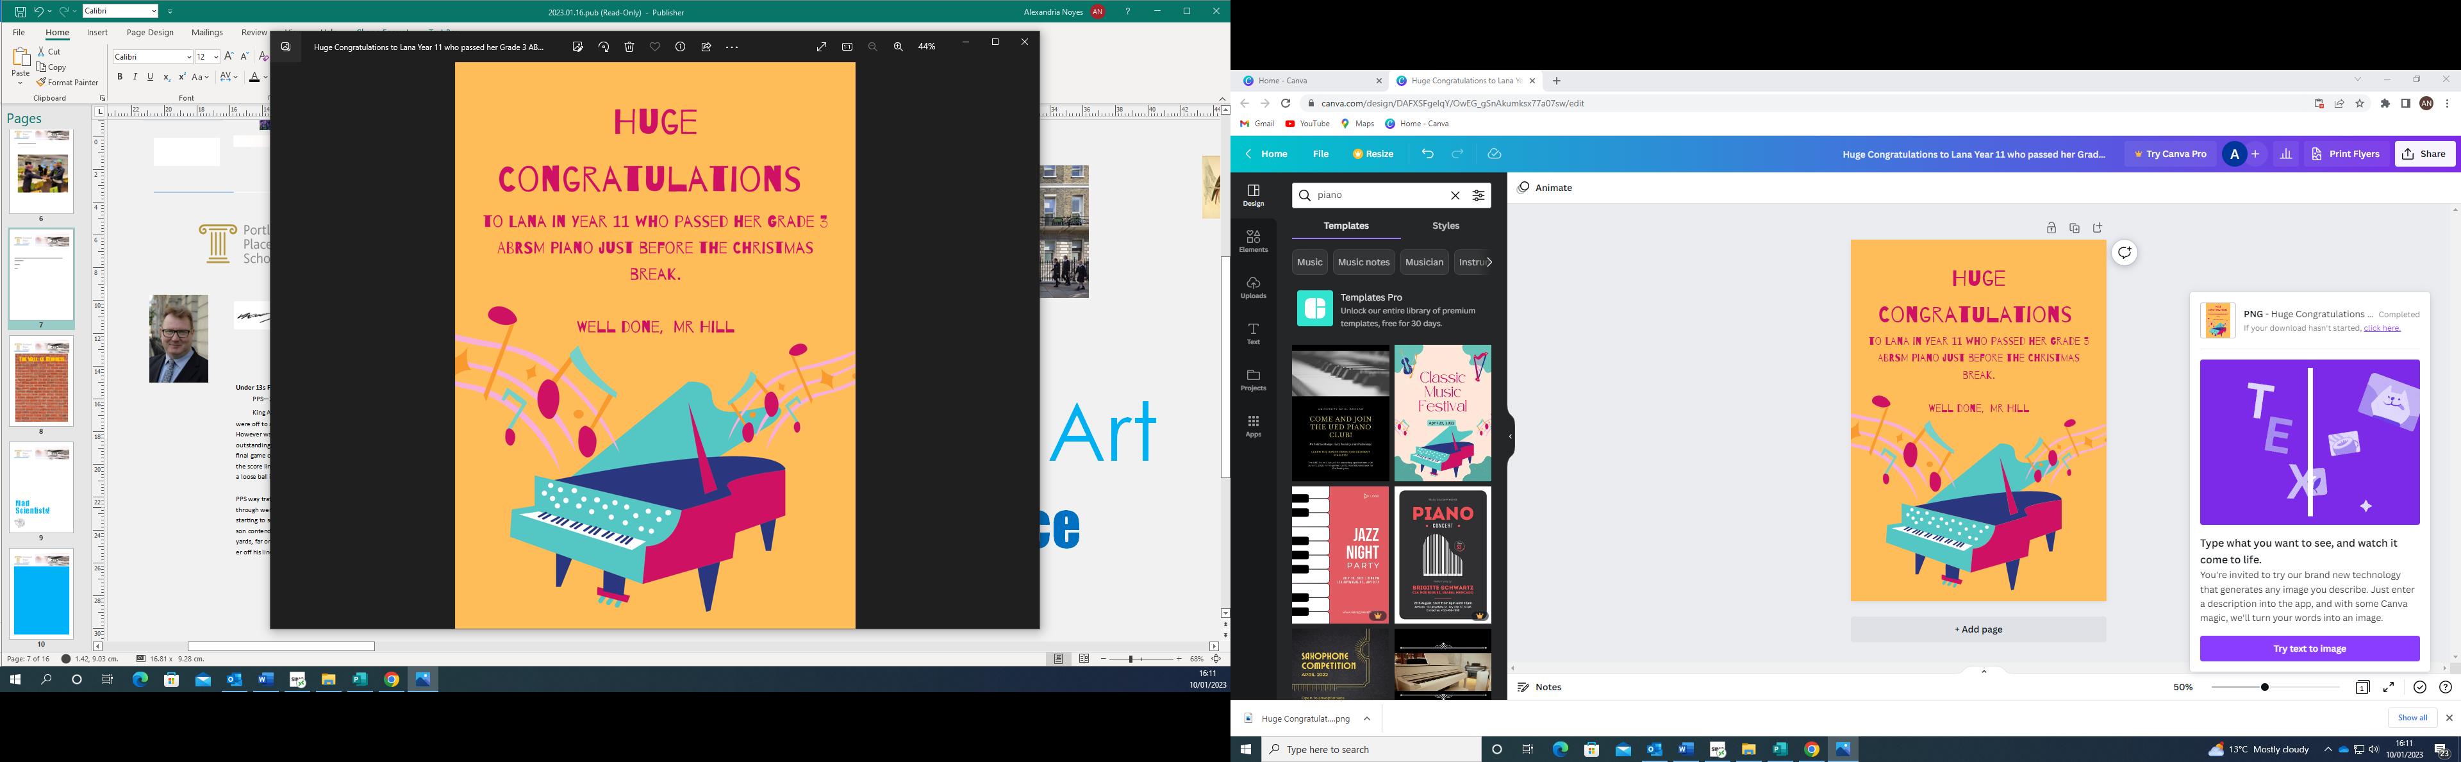Select page 8 thumbnail in Publisher Pages pane

(41, 381)
